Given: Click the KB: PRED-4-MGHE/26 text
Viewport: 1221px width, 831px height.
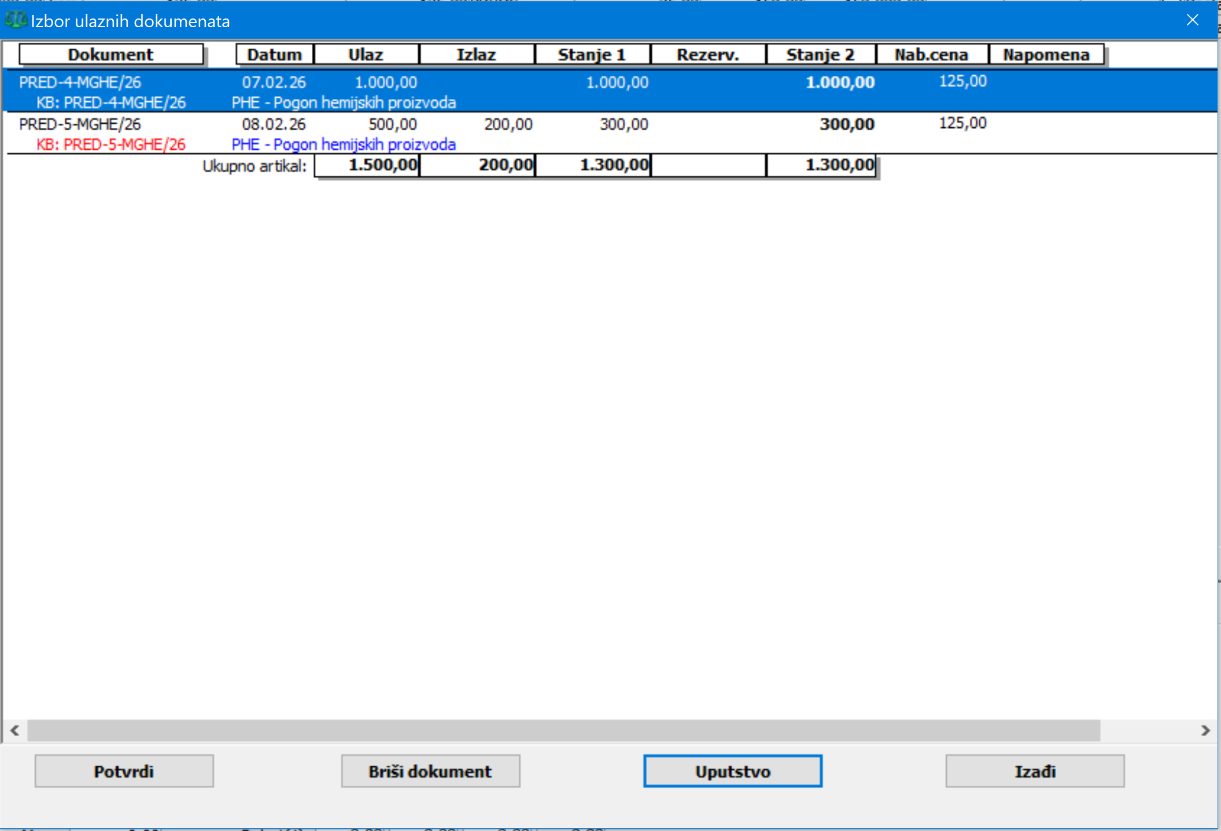Looking at the screenshot, I should pyautogui.click(x=111, y=103).
